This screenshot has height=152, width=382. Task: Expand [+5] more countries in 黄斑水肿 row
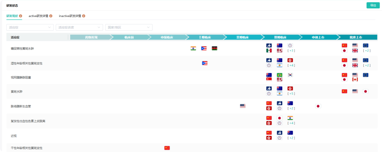291,93
